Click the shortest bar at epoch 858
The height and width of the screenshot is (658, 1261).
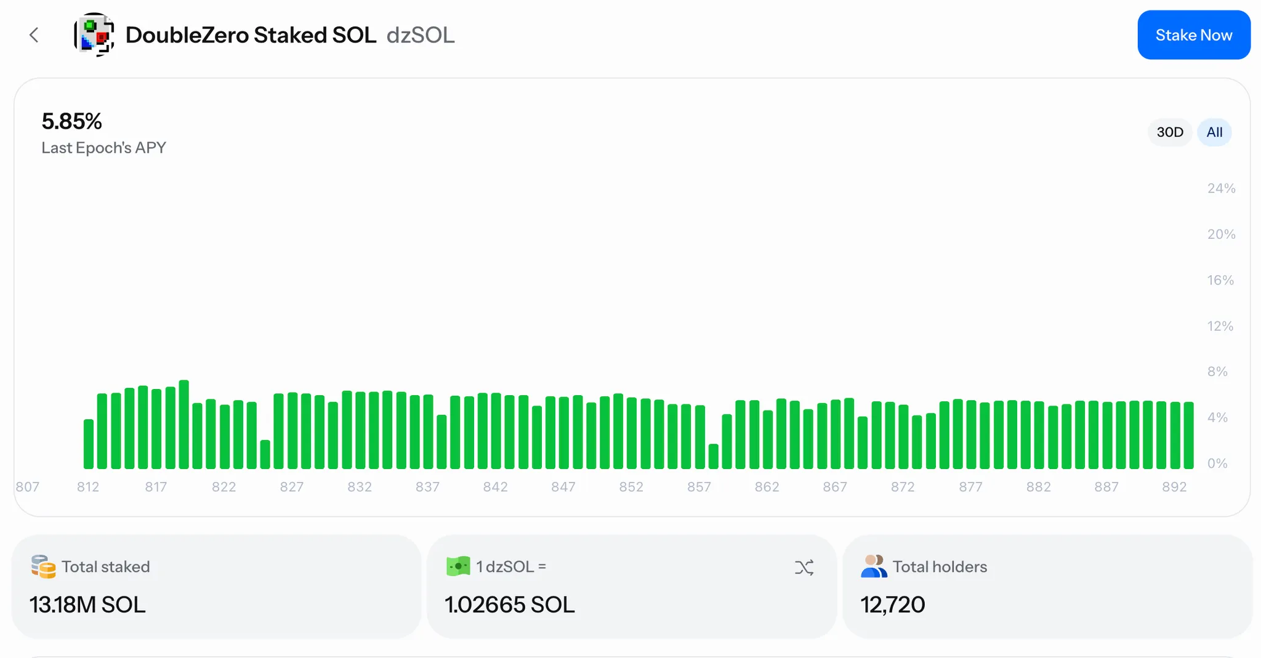point(714,456)
